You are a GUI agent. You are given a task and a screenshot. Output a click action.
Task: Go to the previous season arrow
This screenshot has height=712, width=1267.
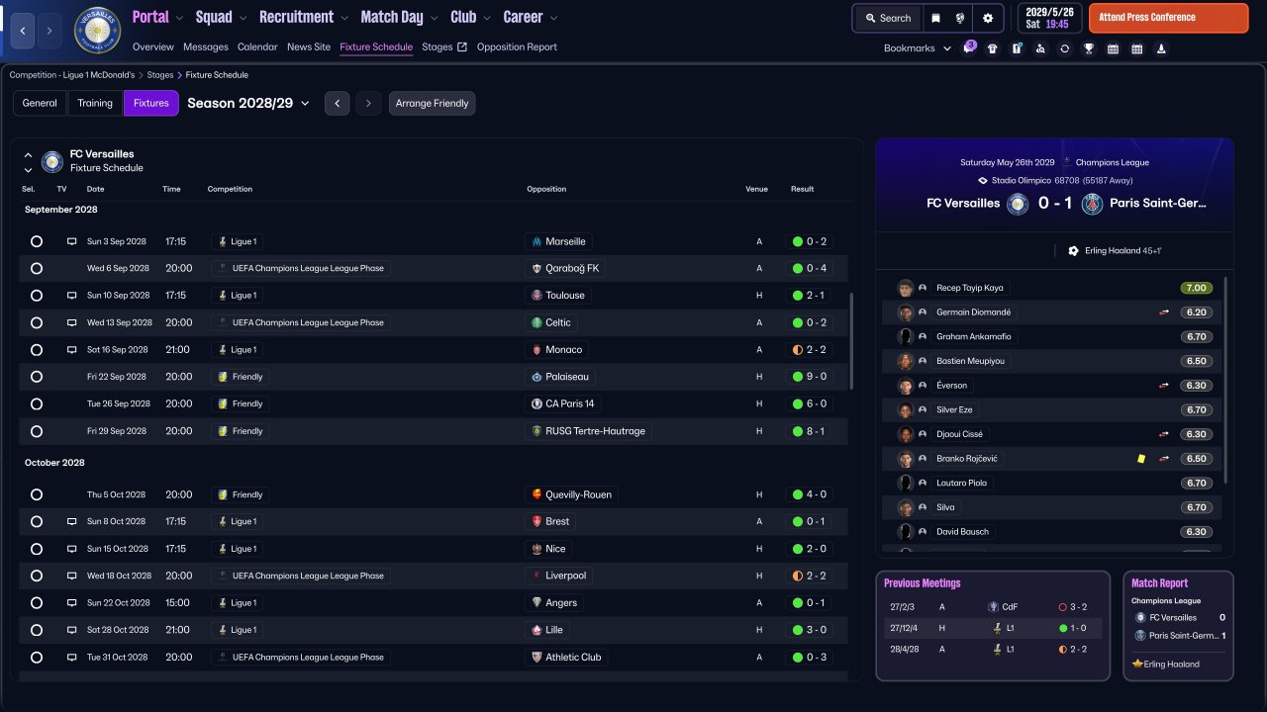(338, 103)
